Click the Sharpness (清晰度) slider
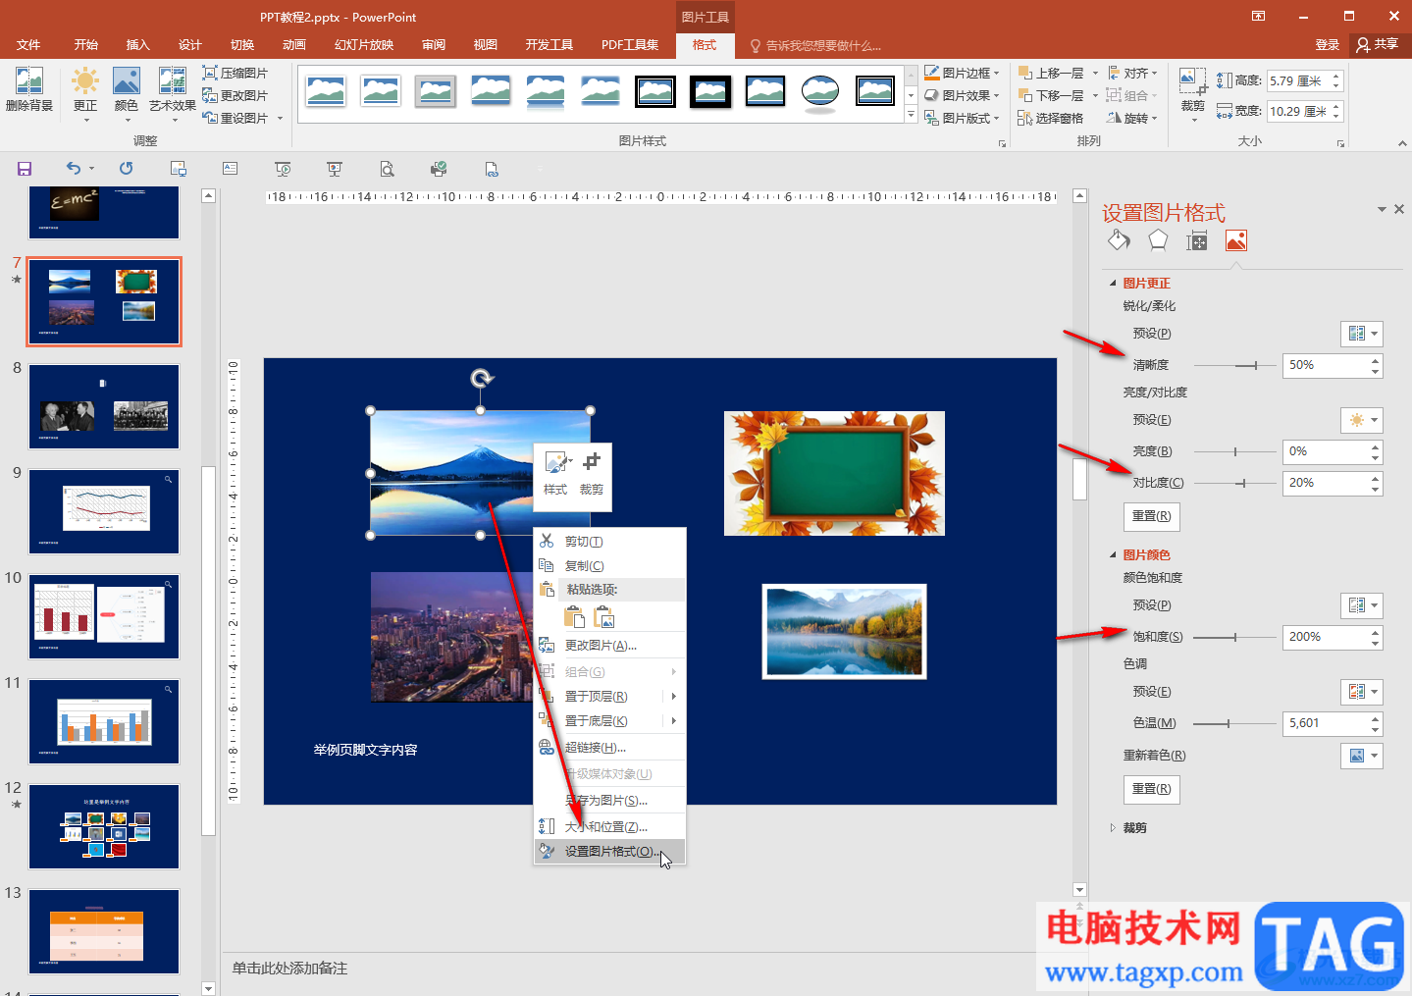The image size is (1412, 996). pyautogui.click(x=1234, y=365)
